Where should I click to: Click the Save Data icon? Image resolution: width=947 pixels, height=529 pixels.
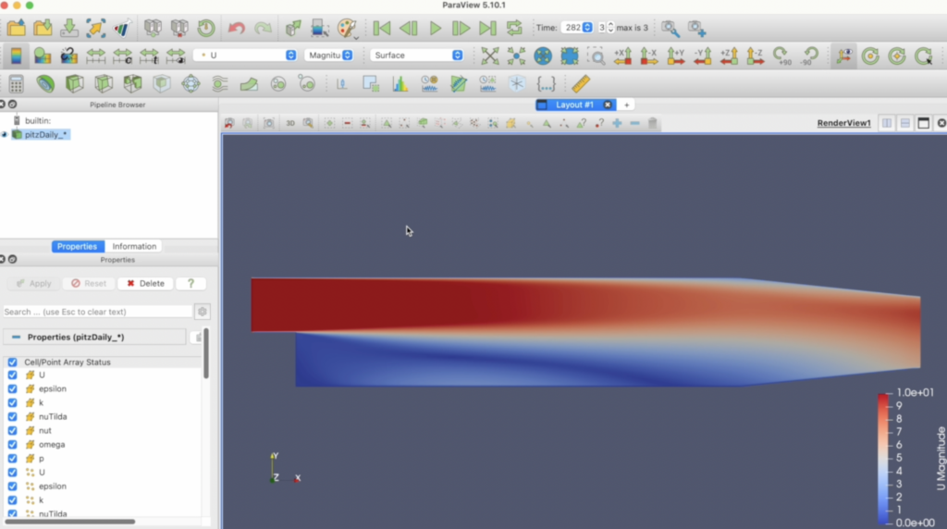[x=69, y=28]
